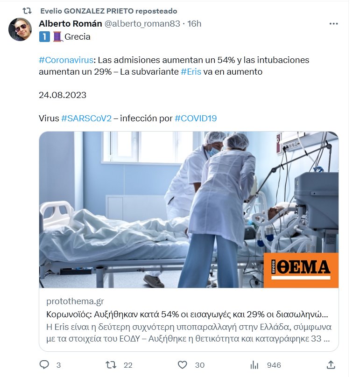353x377 pixels.
Task: Click the protothema.gr domain label
Action: click(x=75, y=301)
